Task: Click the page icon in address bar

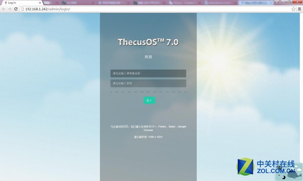Action: tap(22, 9)
